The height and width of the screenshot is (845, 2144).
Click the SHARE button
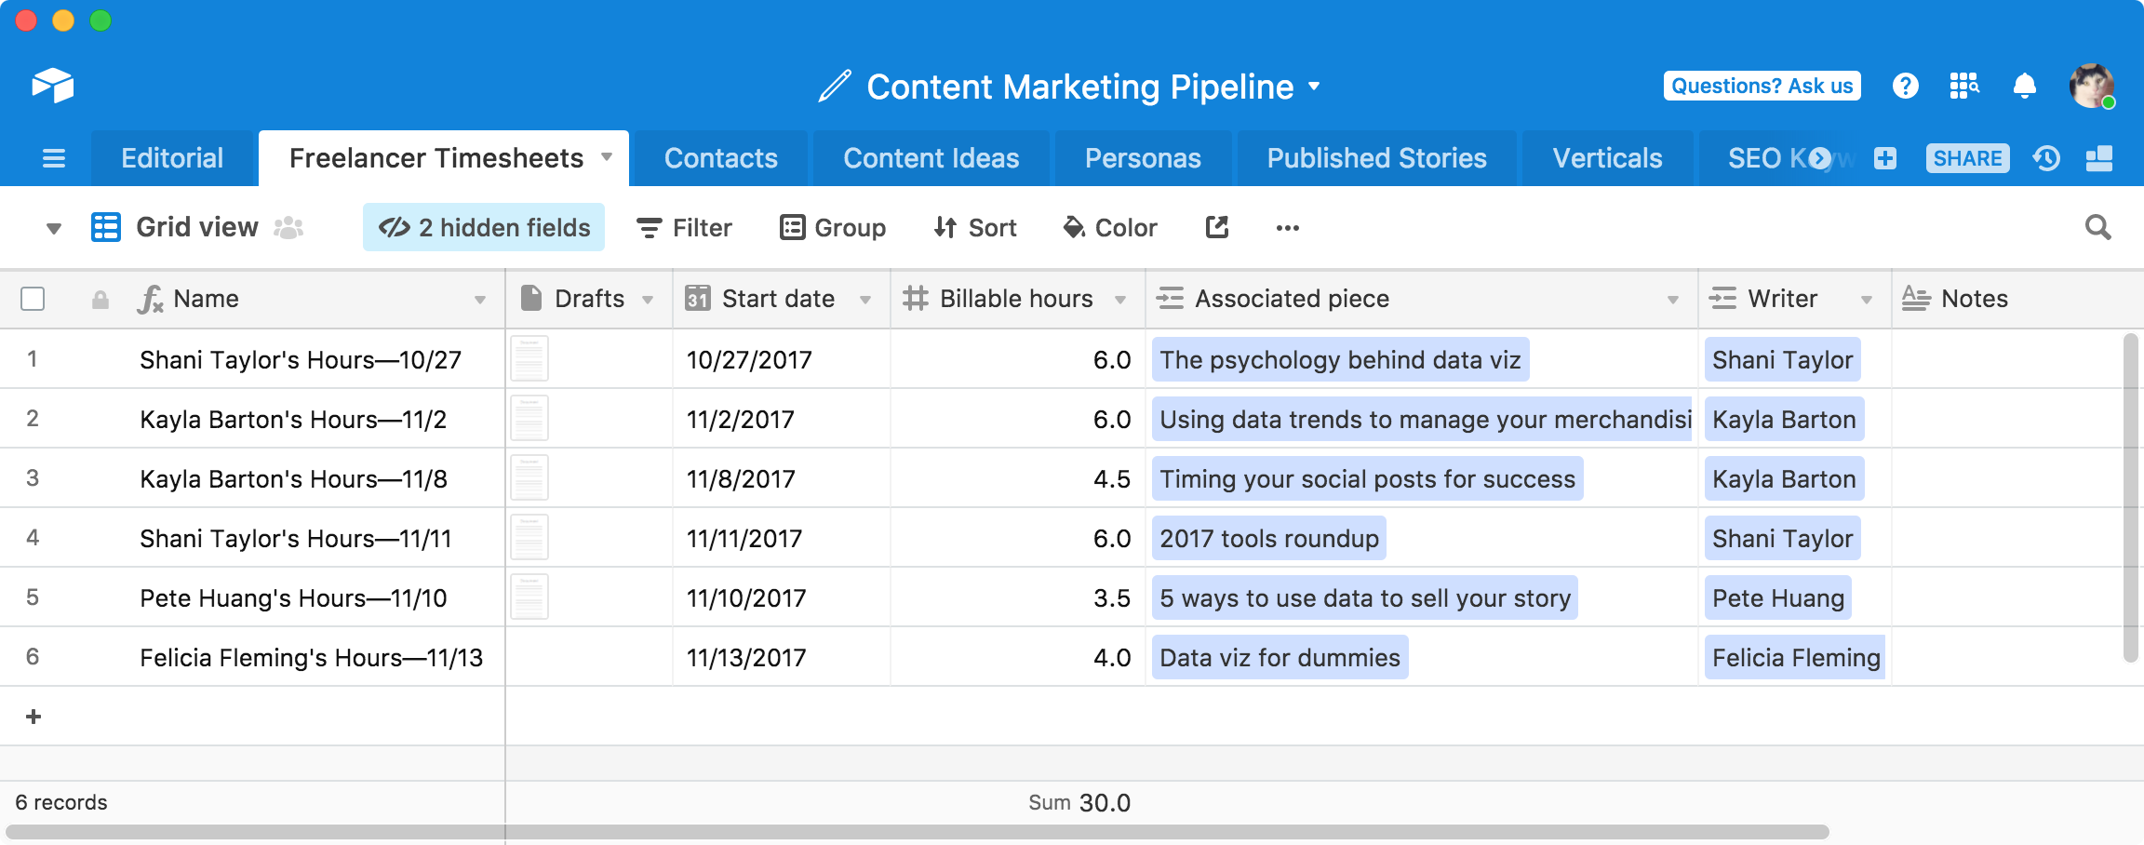point(1967,158)
